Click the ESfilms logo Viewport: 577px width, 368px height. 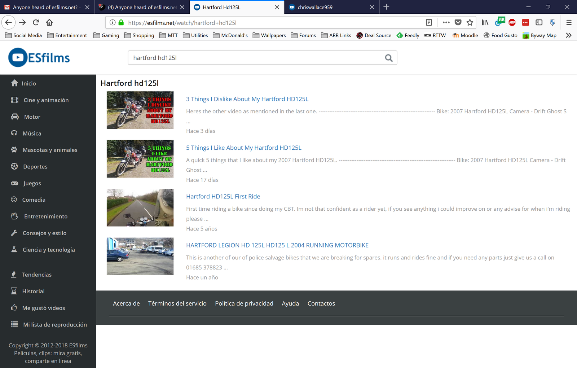(39, 58)
